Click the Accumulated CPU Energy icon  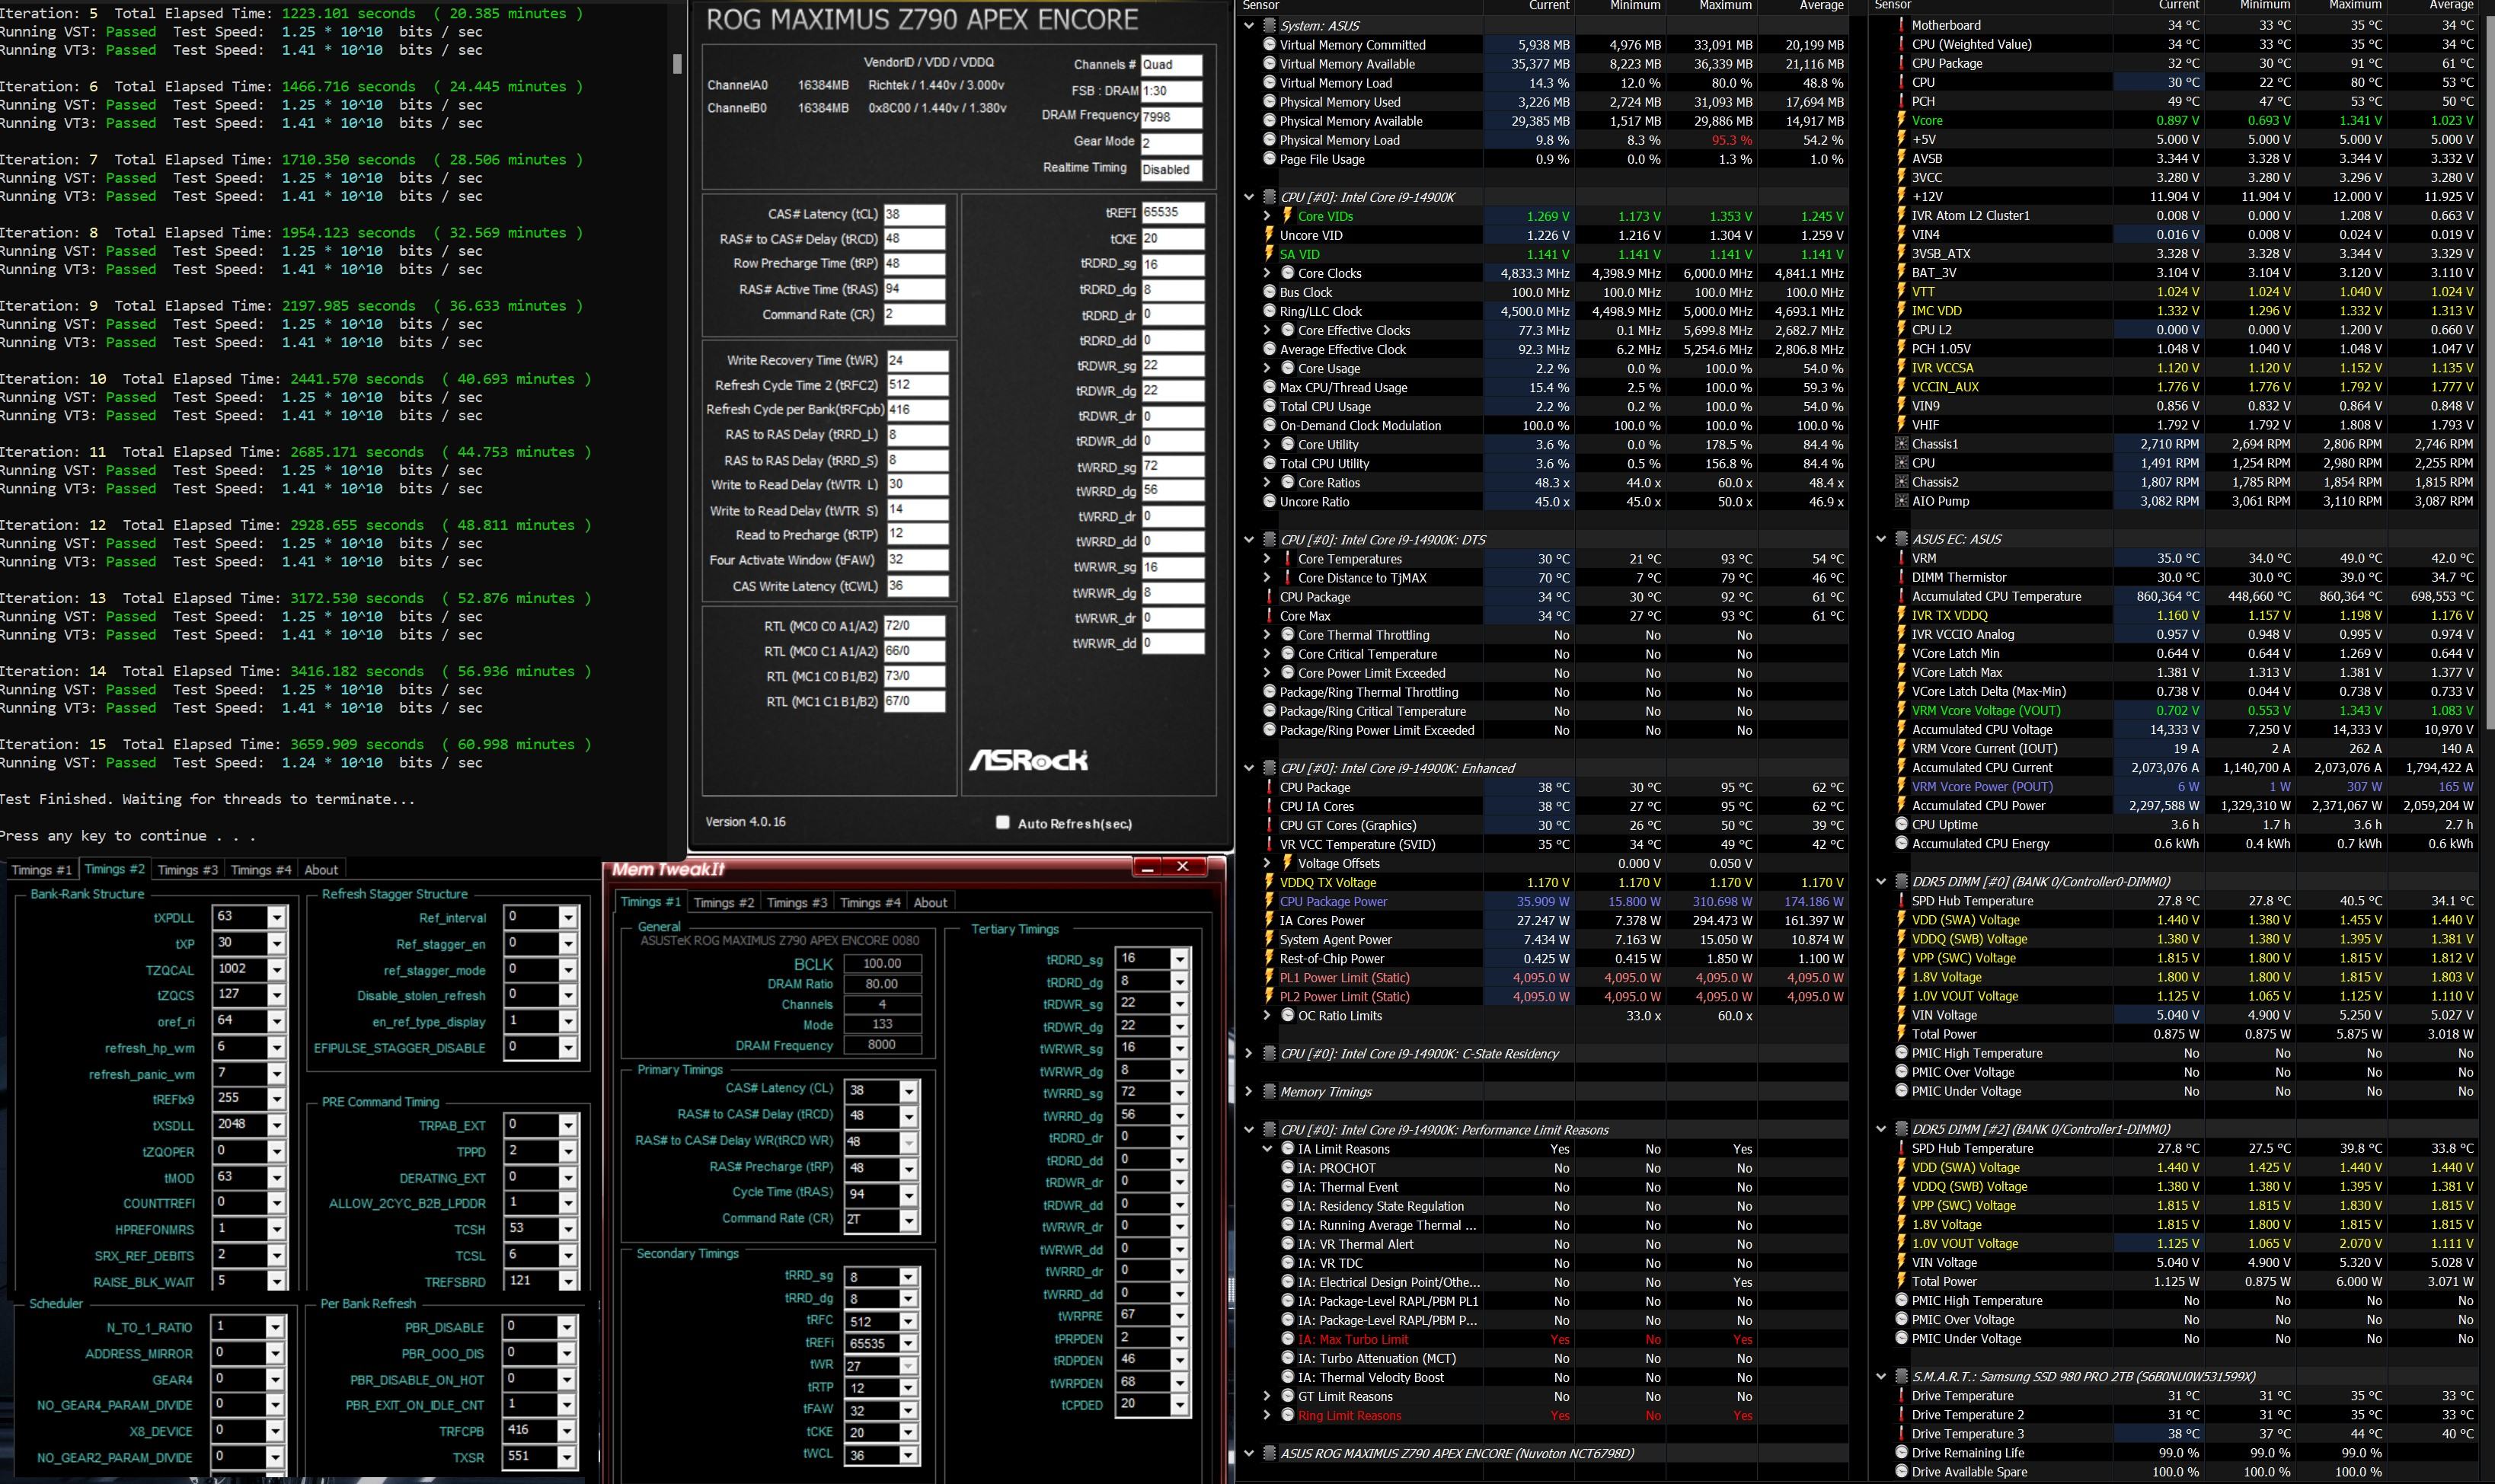point(1901,844)
